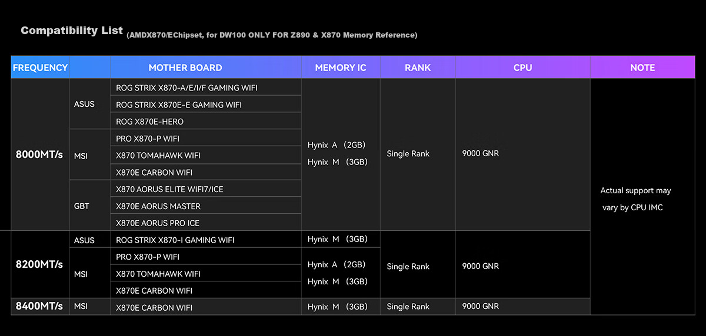The width and height of the screenshot is (706, 336).
Task: Click "9000 GNR" in the 8200MT/s group
Action: click(481, 266)
